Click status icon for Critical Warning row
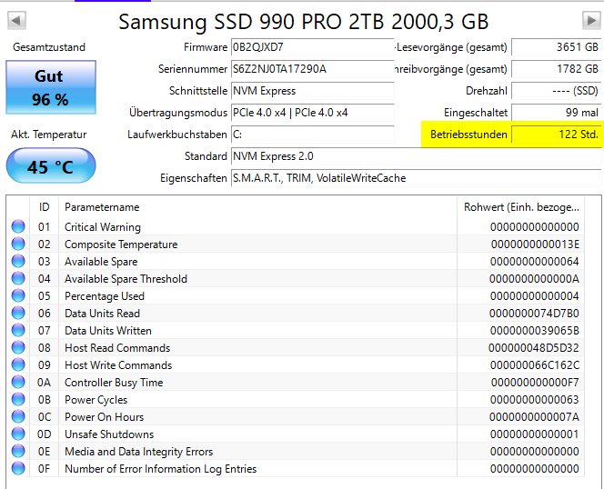This screenshot has width=604, height=489. pos(18,227)
